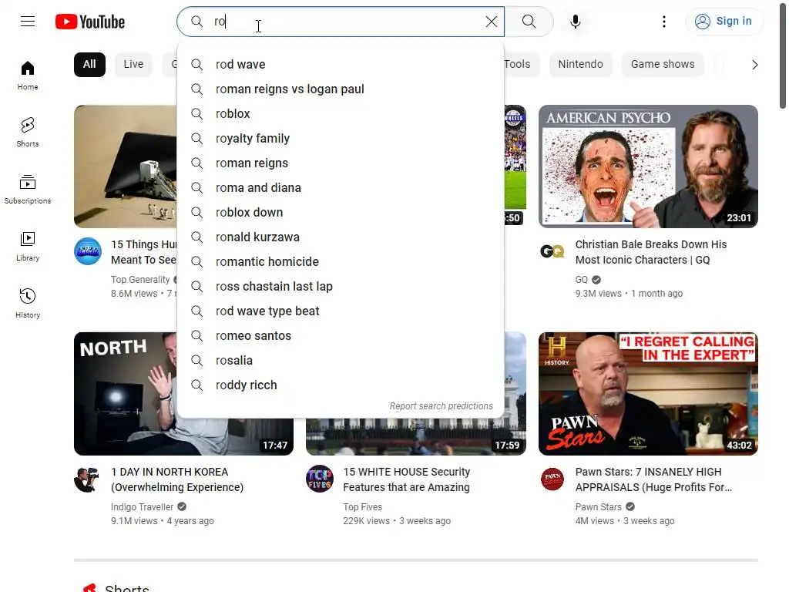The image size is (789, 592).
Task: Click the search magnifier button
Action: tap(529, 21)
